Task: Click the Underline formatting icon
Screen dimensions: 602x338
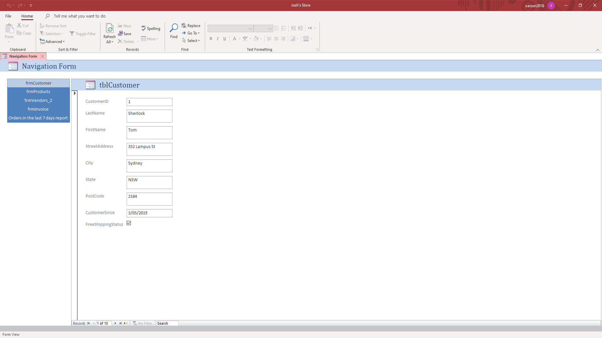Action: [224, 38]
